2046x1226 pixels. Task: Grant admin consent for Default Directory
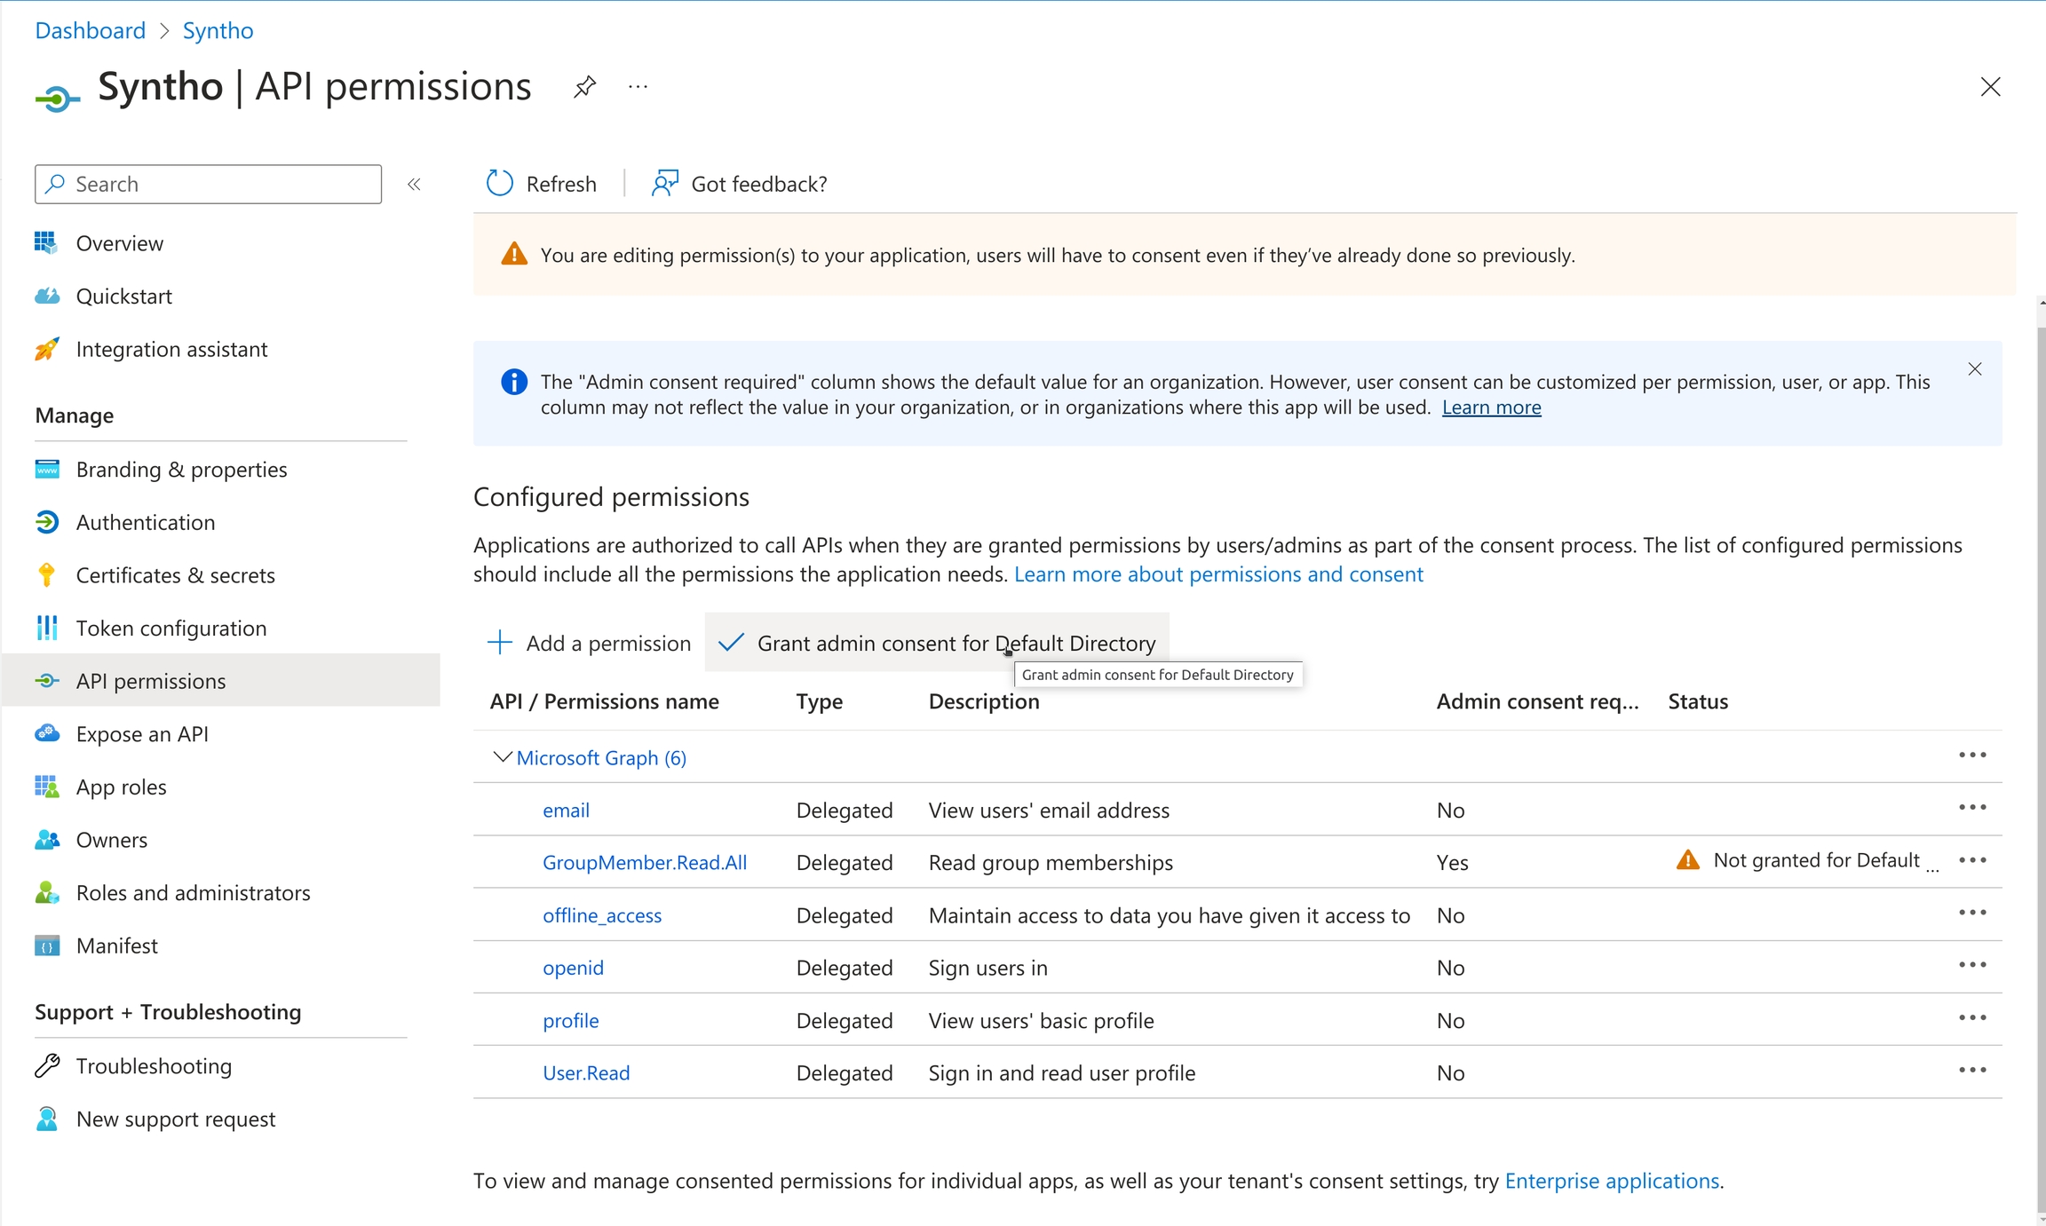(937, 643)
